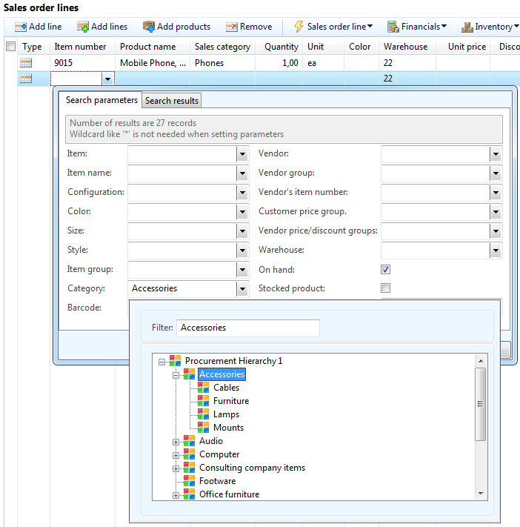This screenshot has height=527, width=520.
Task: Click the Cables category icon
Action: pos(203,388)
